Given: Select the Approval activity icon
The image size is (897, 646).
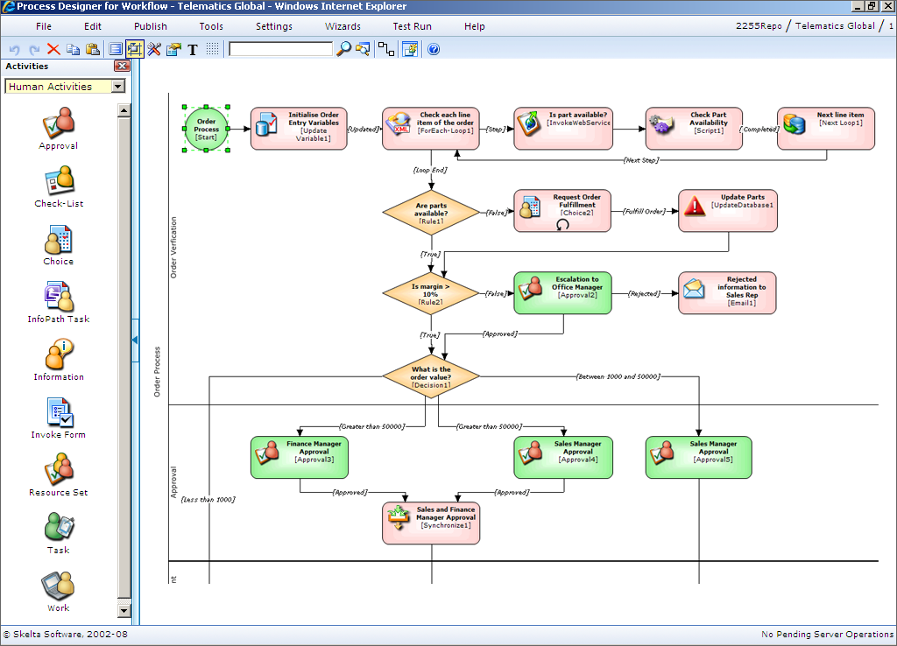Looking at the screenshot, I should point(59,123).
